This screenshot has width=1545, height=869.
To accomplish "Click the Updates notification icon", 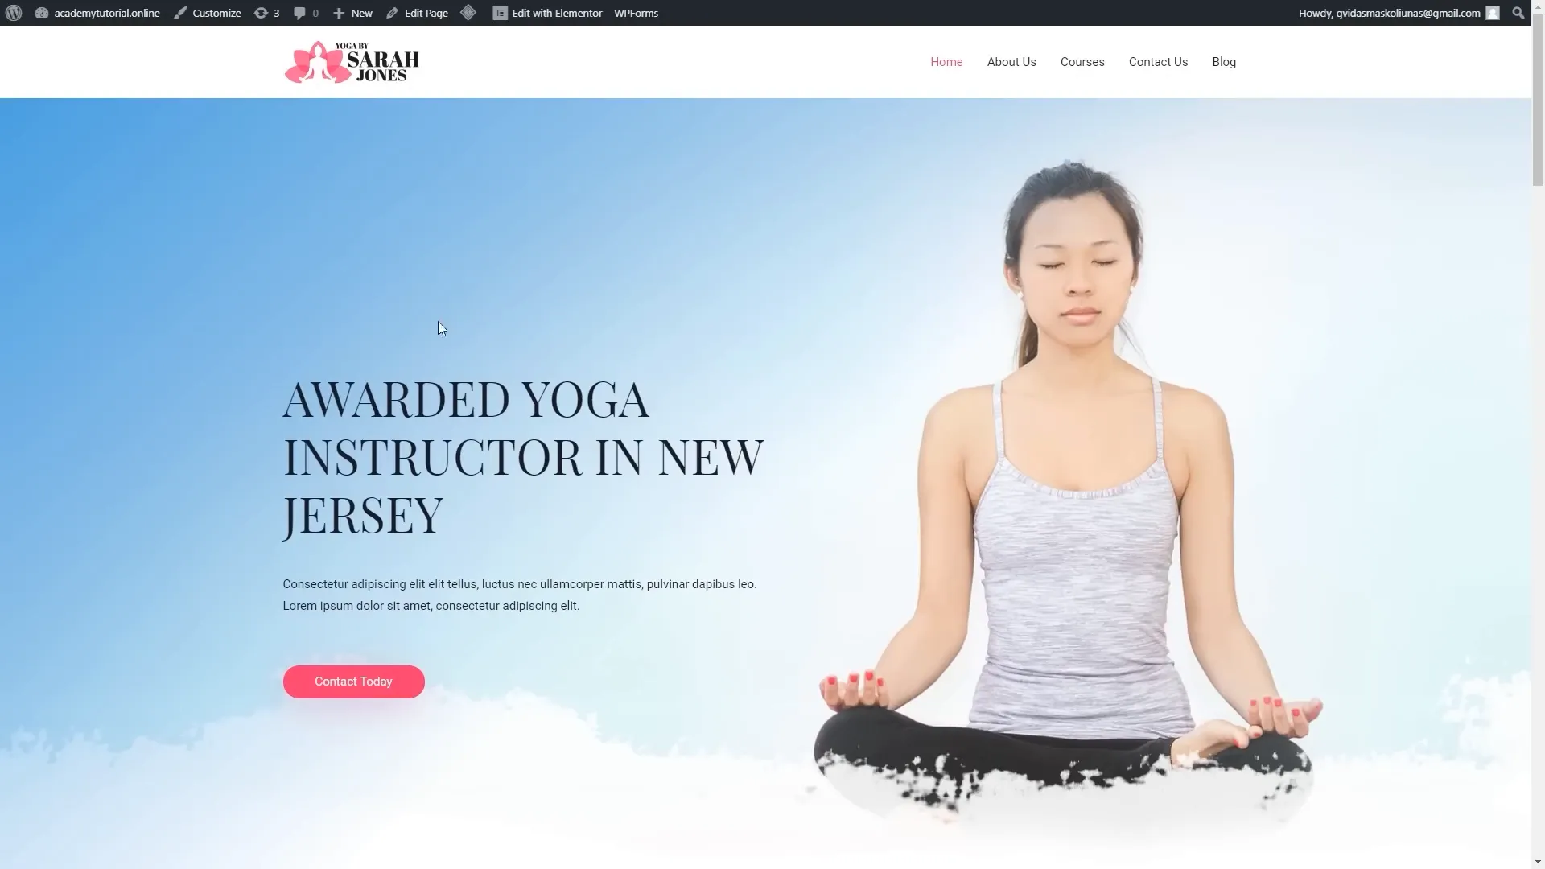I will click(x=261, y=13).
